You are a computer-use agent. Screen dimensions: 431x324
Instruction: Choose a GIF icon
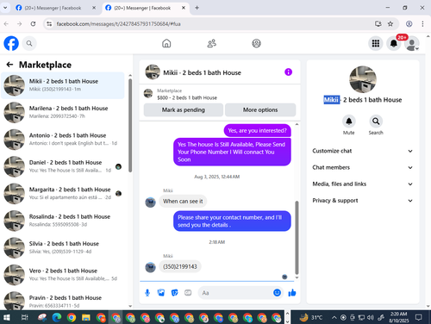coord(188,293)
